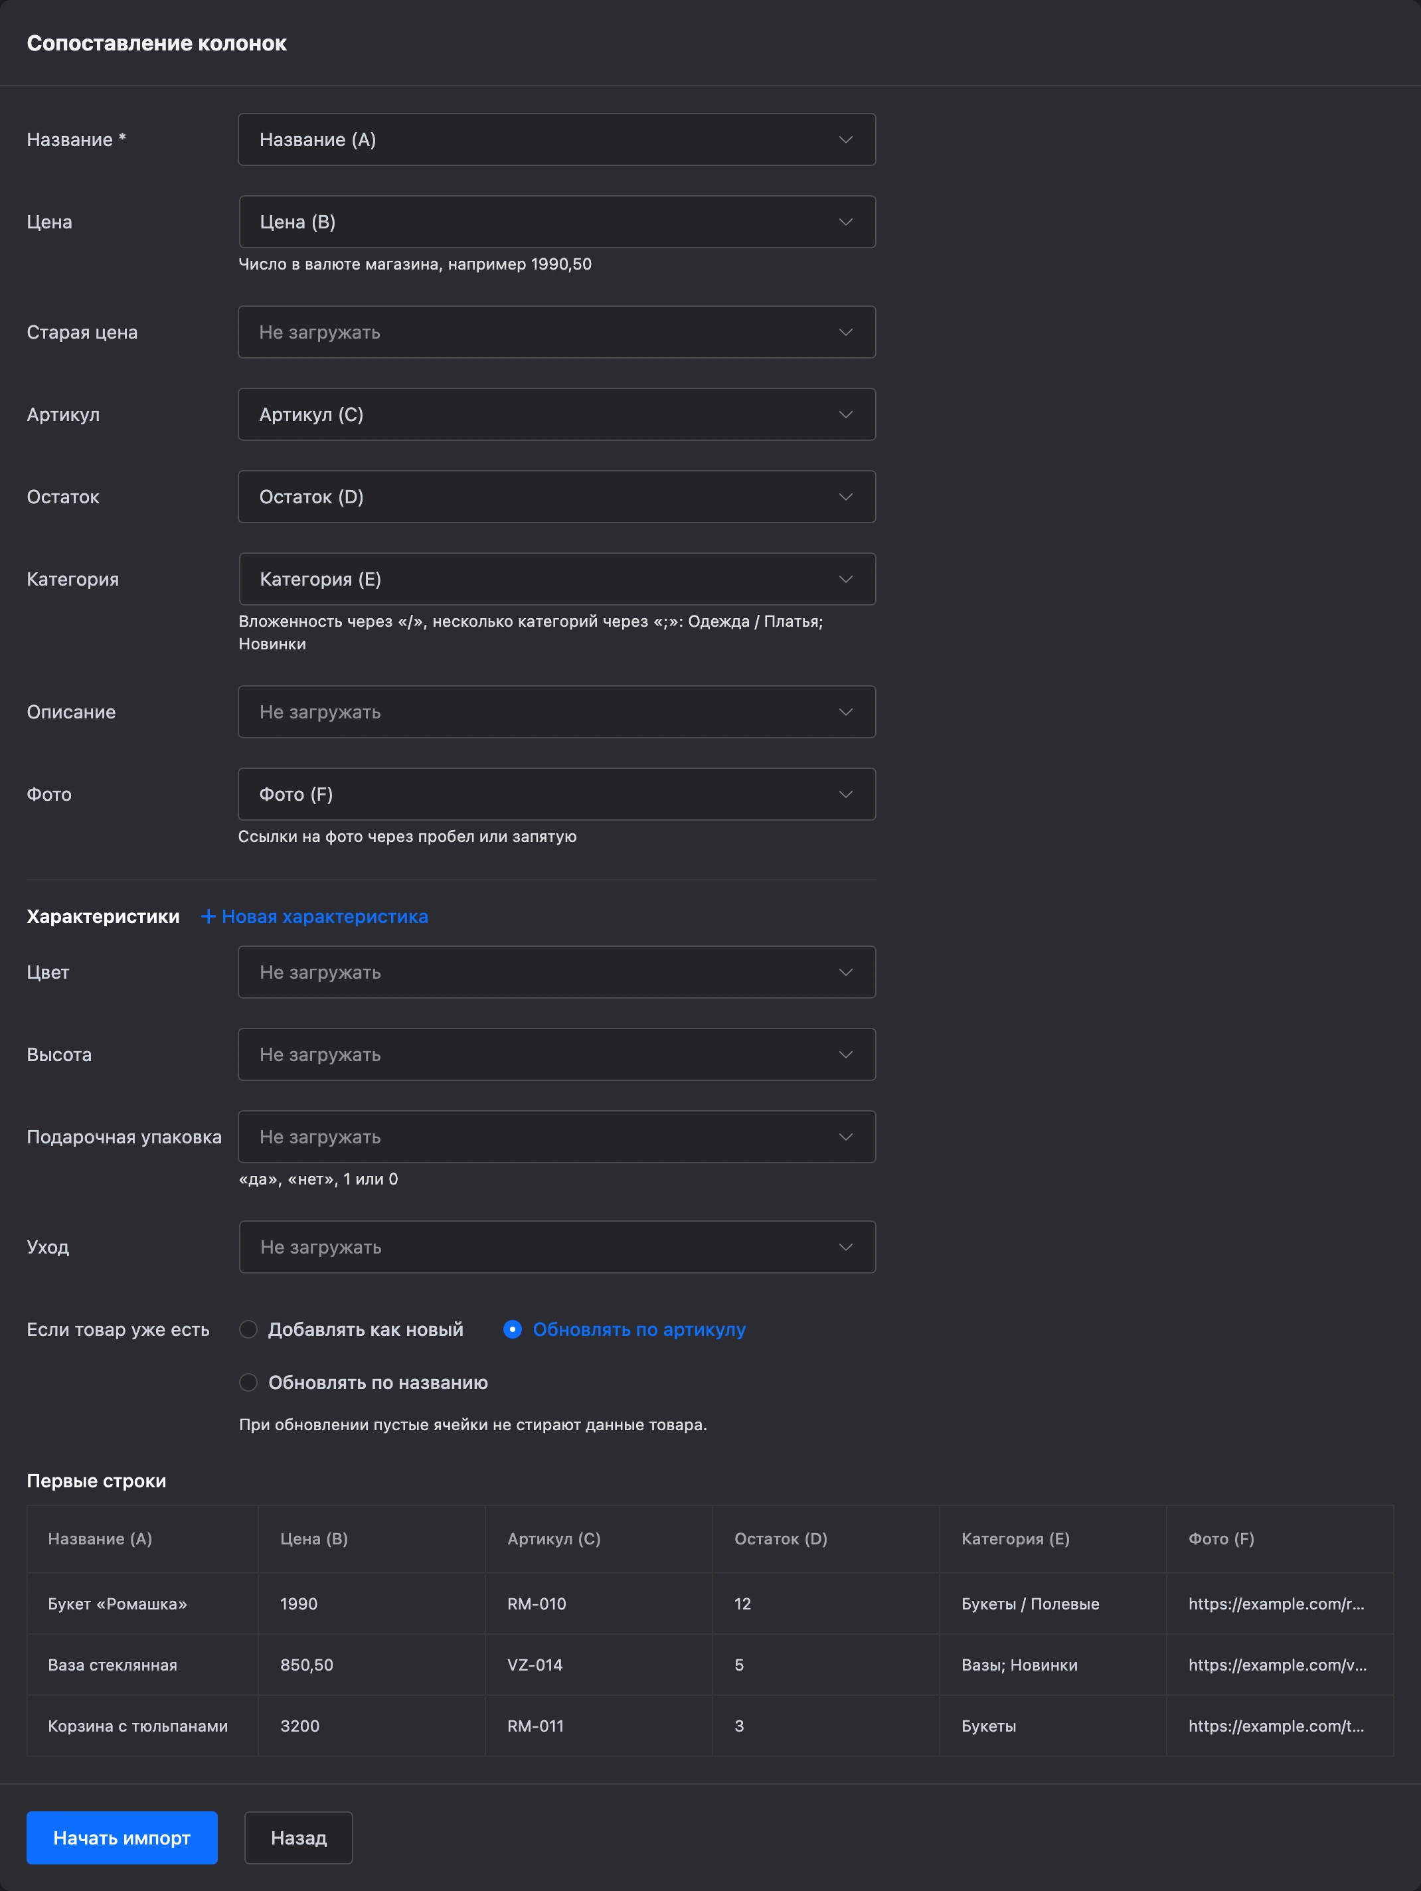Screen dimensions: 1421x1891
Task: Click the 'Назад' button
Action: [x=298, y=1838]
